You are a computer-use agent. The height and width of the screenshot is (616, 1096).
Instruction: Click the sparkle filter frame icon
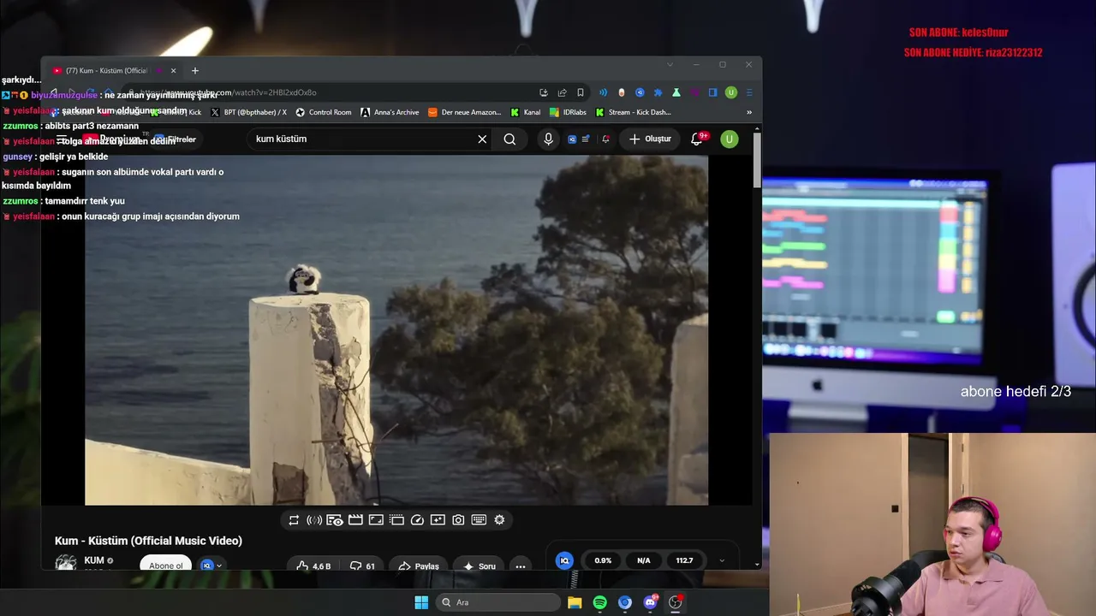point(438,520)
